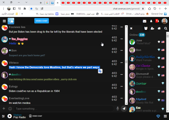The width and height of the screenshot is (169, 120).
Task: Go to browser home page
Action: point(149,9)
